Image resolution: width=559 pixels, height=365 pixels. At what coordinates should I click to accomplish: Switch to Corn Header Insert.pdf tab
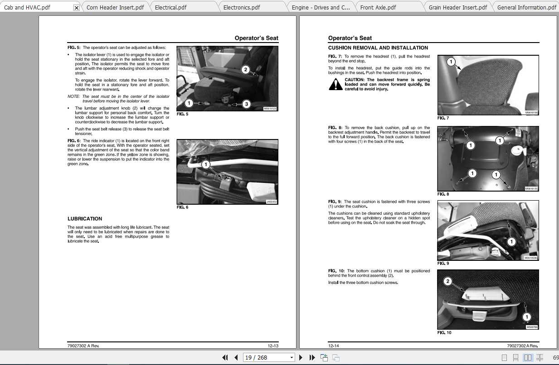pyautogui.click(x=115, y=7)
